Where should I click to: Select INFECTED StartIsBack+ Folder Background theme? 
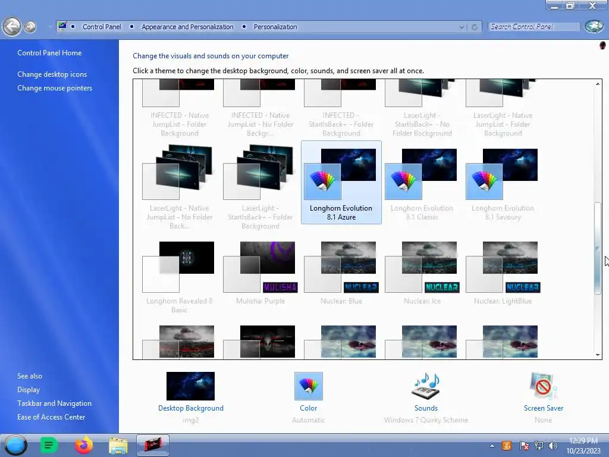341,108
